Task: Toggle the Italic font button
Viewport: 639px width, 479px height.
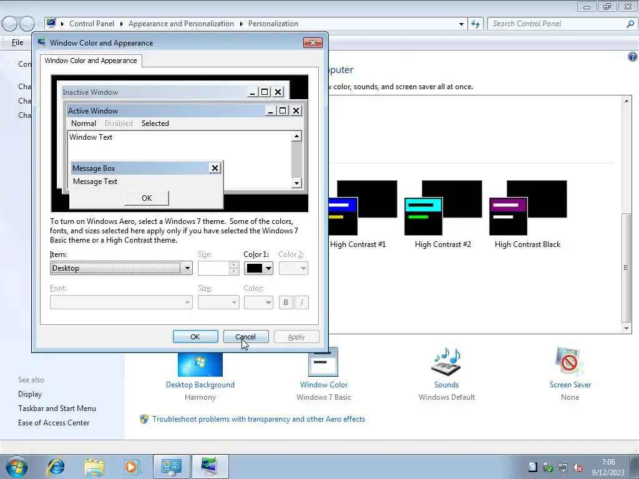Action: (301, 302)
